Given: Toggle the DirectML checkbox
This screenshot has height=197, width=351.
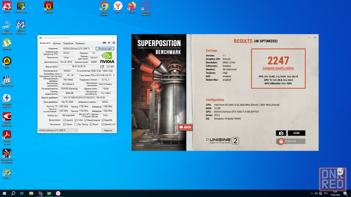Looking at the screenshot, I should [x=103, y=120].
